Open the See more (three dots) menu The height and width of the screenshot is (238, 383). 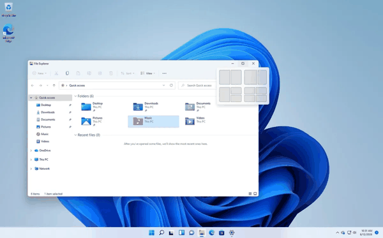tap(165, 73)
